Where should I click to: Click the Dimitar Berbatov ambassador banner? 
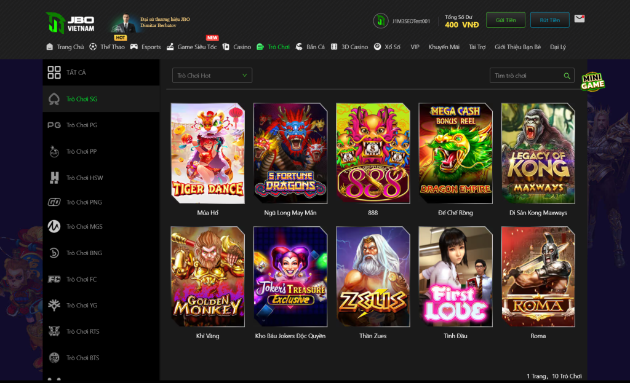click(151, 23)
